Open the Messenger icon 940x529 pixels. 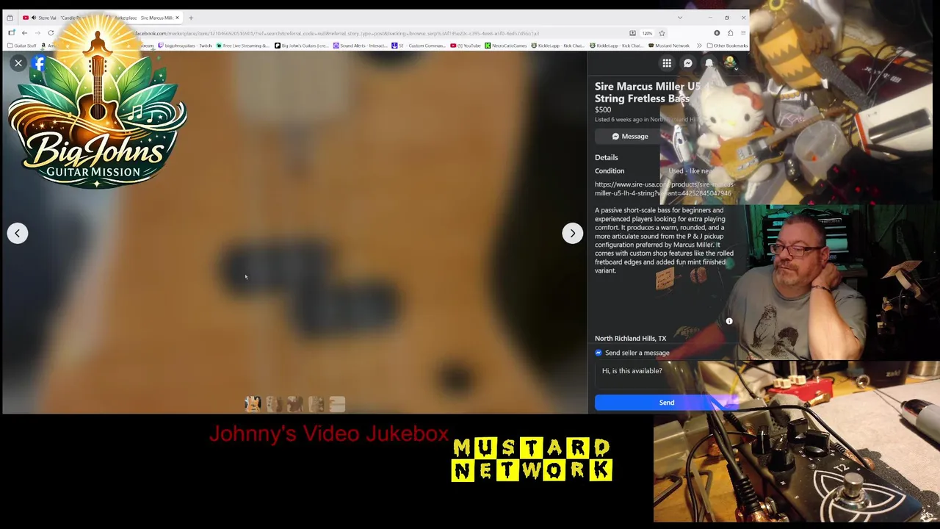688,63
